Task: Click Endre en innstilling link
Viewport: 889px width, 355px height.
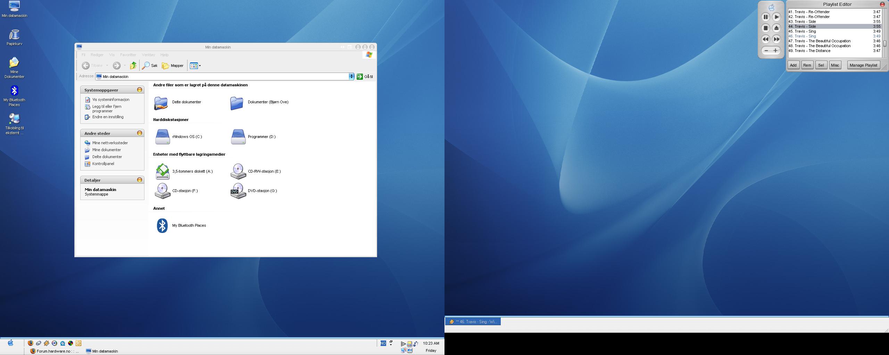Action: [108, 117]
